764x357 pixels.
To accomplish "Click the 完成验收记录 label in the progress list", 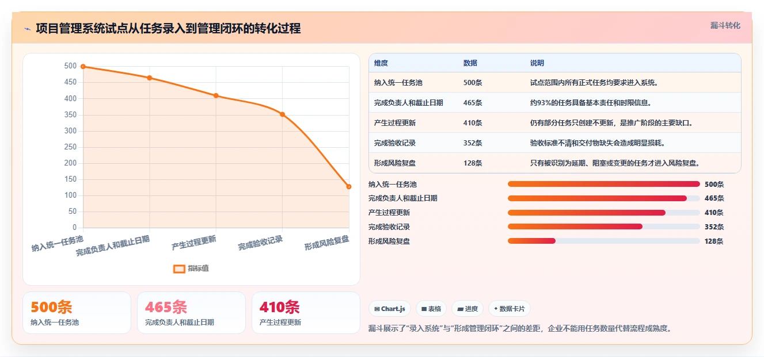I will click(389, 227).
